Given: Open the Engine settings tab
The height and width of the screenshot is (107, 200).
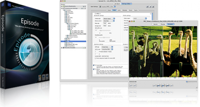Looking at the screenshot, I should (136, 10).
